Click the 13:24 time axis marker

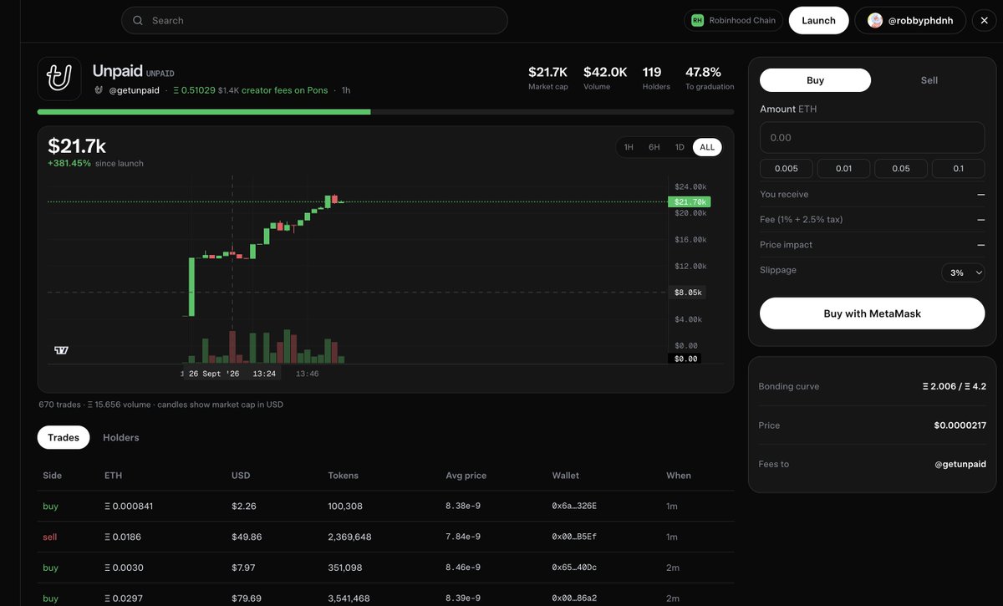tap(264, 374)
